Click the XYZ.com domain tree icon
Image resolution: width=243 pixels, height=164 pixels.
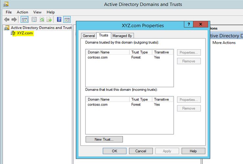coord(13,33)
